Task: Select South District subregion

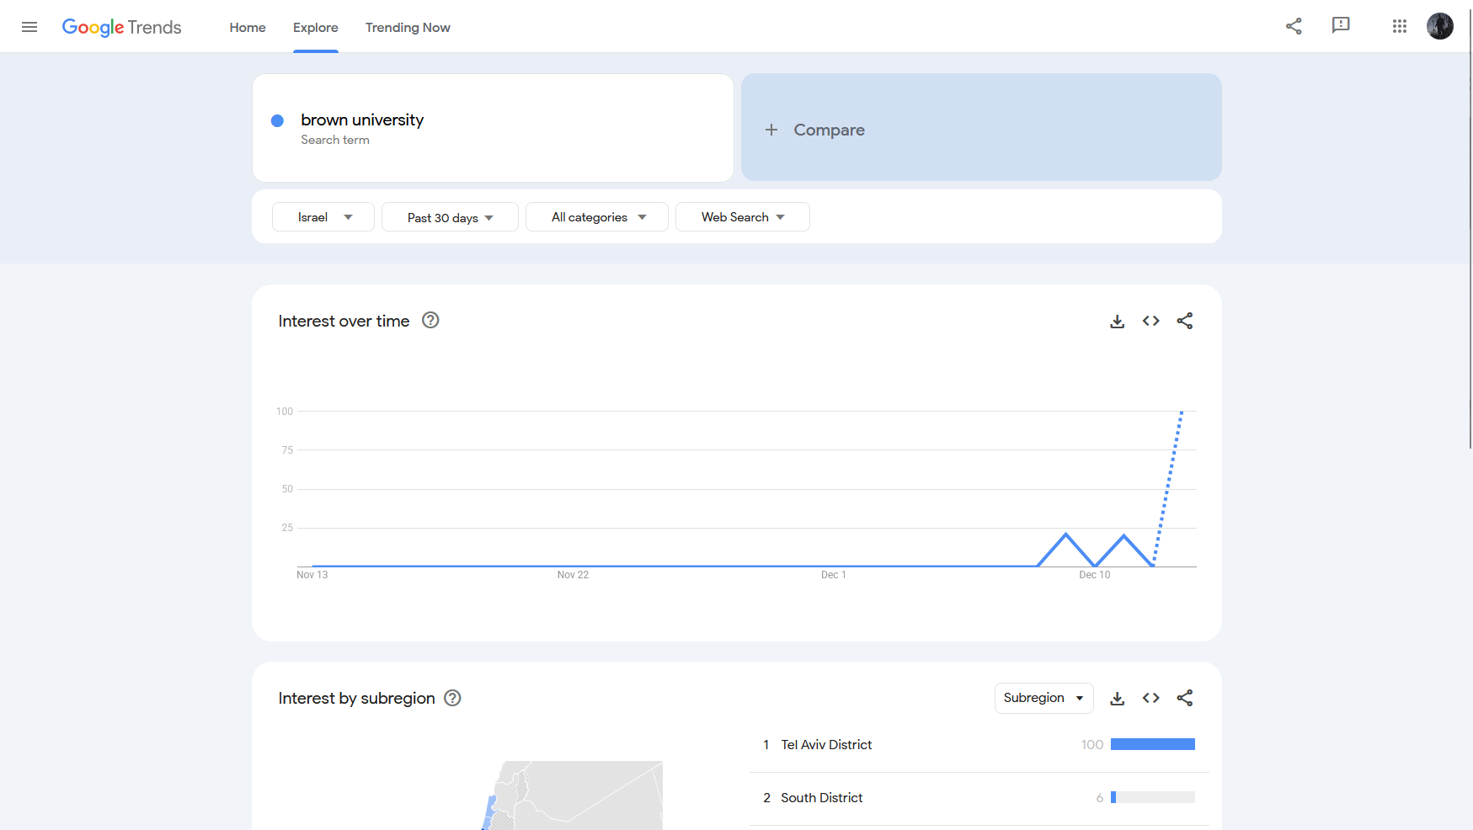Action: coord(822,798)
